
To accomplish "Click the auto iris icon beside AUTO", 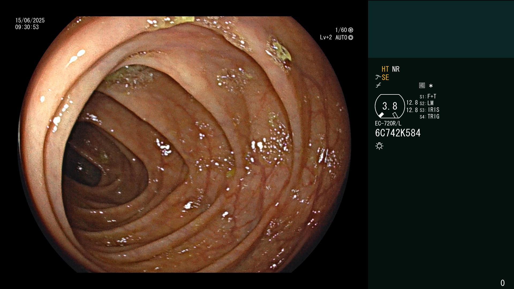I will click(351, 37).
